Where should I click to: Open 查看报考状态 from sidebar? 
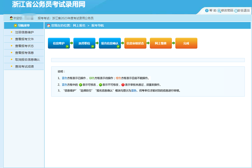(24, 46)
